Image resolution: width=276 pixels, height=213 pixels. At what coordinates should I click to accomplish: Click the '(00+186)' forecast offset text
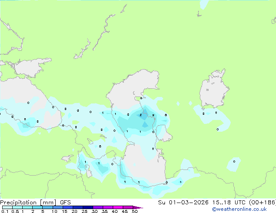coord(262,203)
